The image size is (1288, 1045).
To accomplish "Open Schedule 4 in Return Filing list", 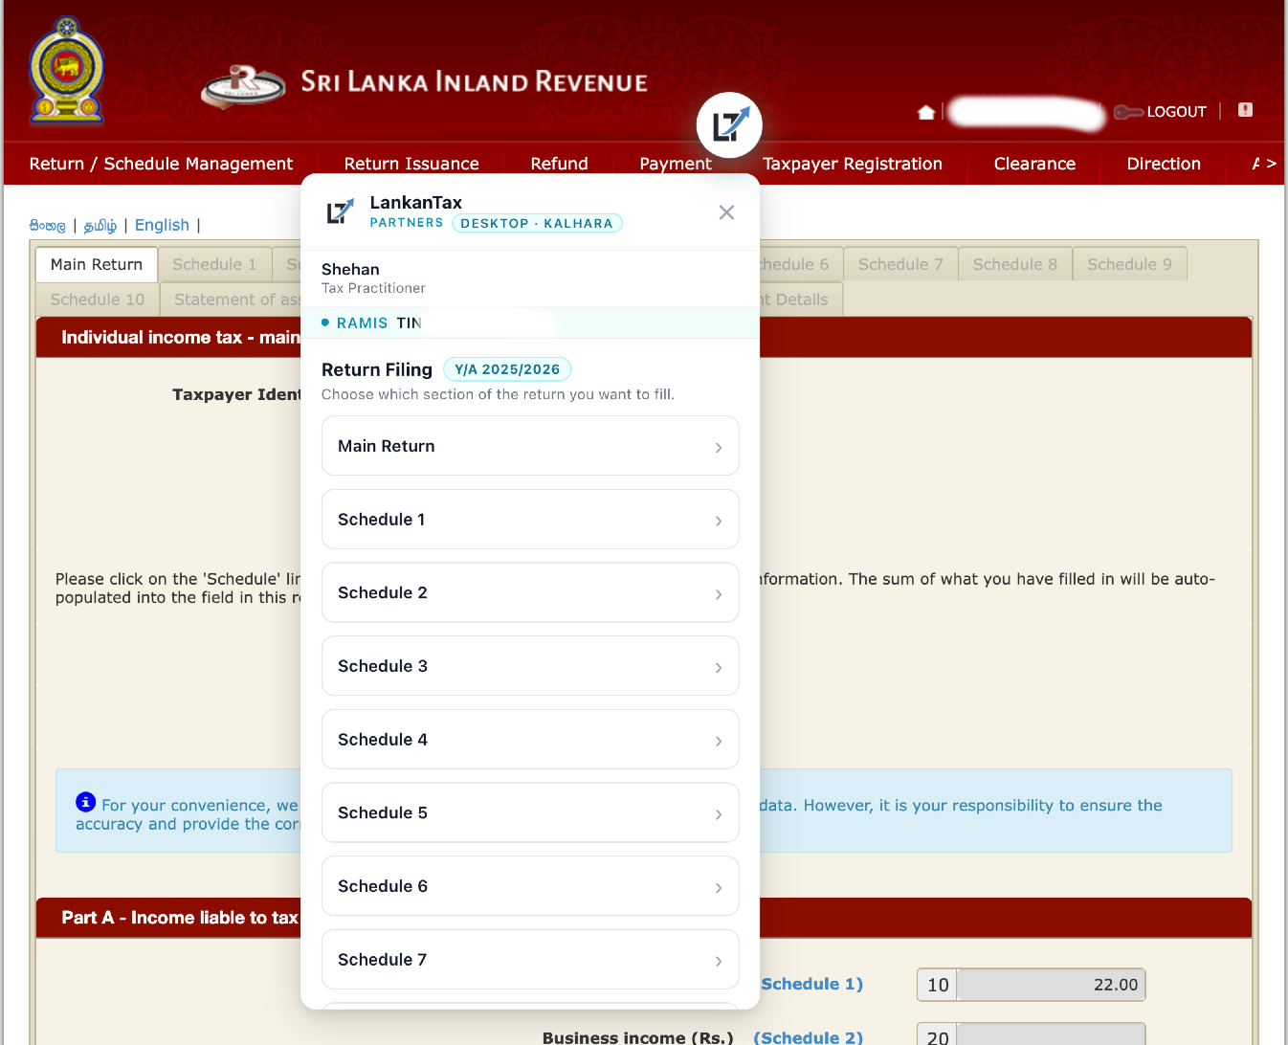I will (530, 740).
